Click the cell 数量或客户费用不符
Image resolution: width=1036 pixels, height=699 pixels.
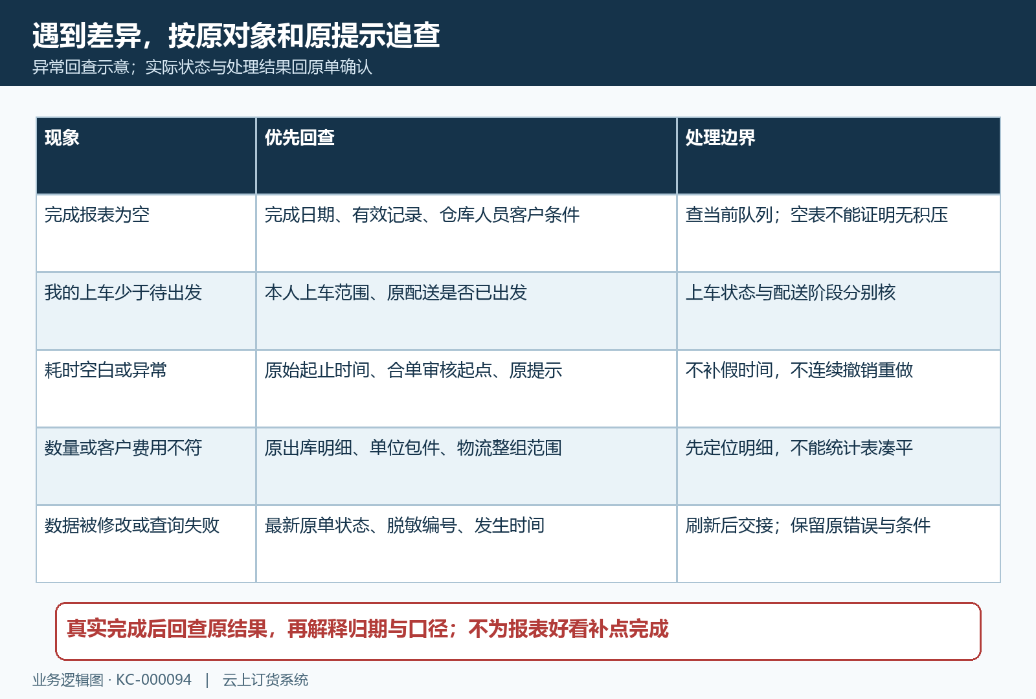point(146,466)
